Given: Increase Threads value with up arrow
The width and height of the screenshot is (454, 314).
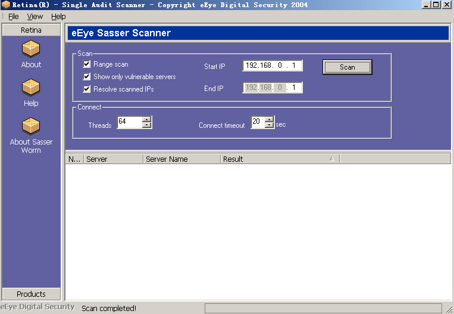Looking at the screenshot, I should click(x=147, y=119).
